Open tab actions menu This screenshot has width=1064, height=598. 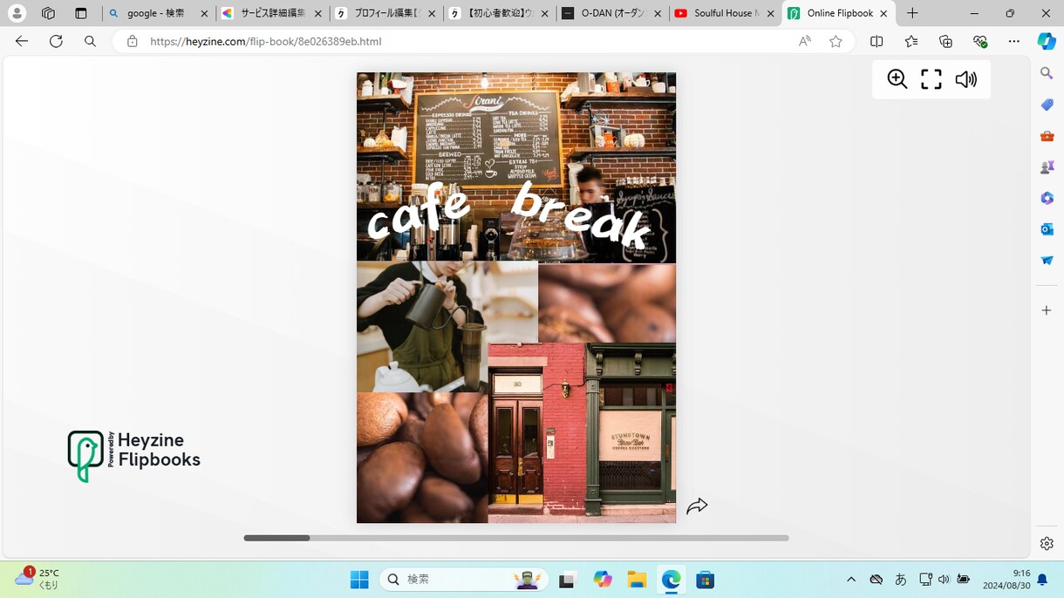[x=81, y=13]
